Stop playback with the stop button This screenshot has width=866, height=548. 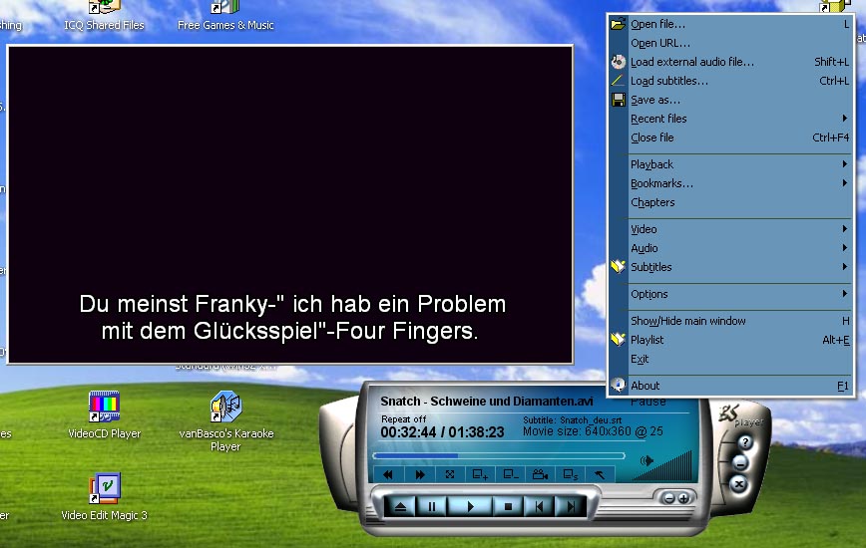(508, 506)
